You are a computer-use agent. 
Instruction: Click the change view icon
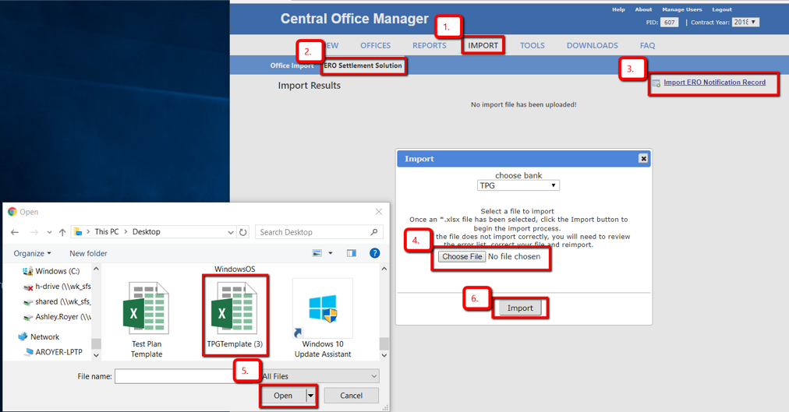317,253
